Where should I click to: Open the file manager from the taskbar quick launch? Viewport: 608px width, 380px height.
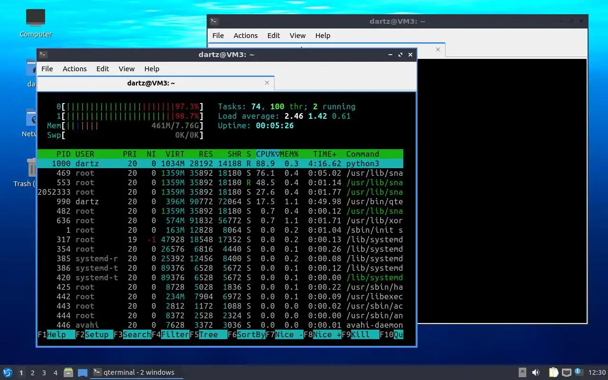[68, 372]
